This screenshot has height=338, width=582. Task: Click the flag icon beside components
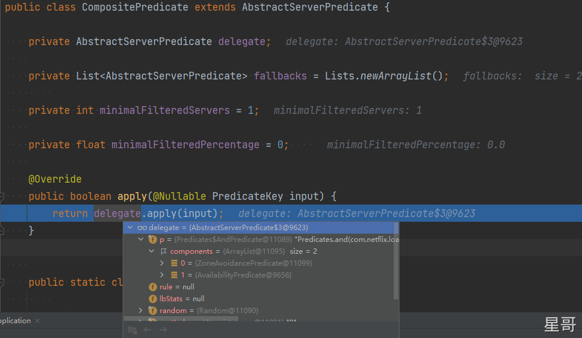[164, 251]
